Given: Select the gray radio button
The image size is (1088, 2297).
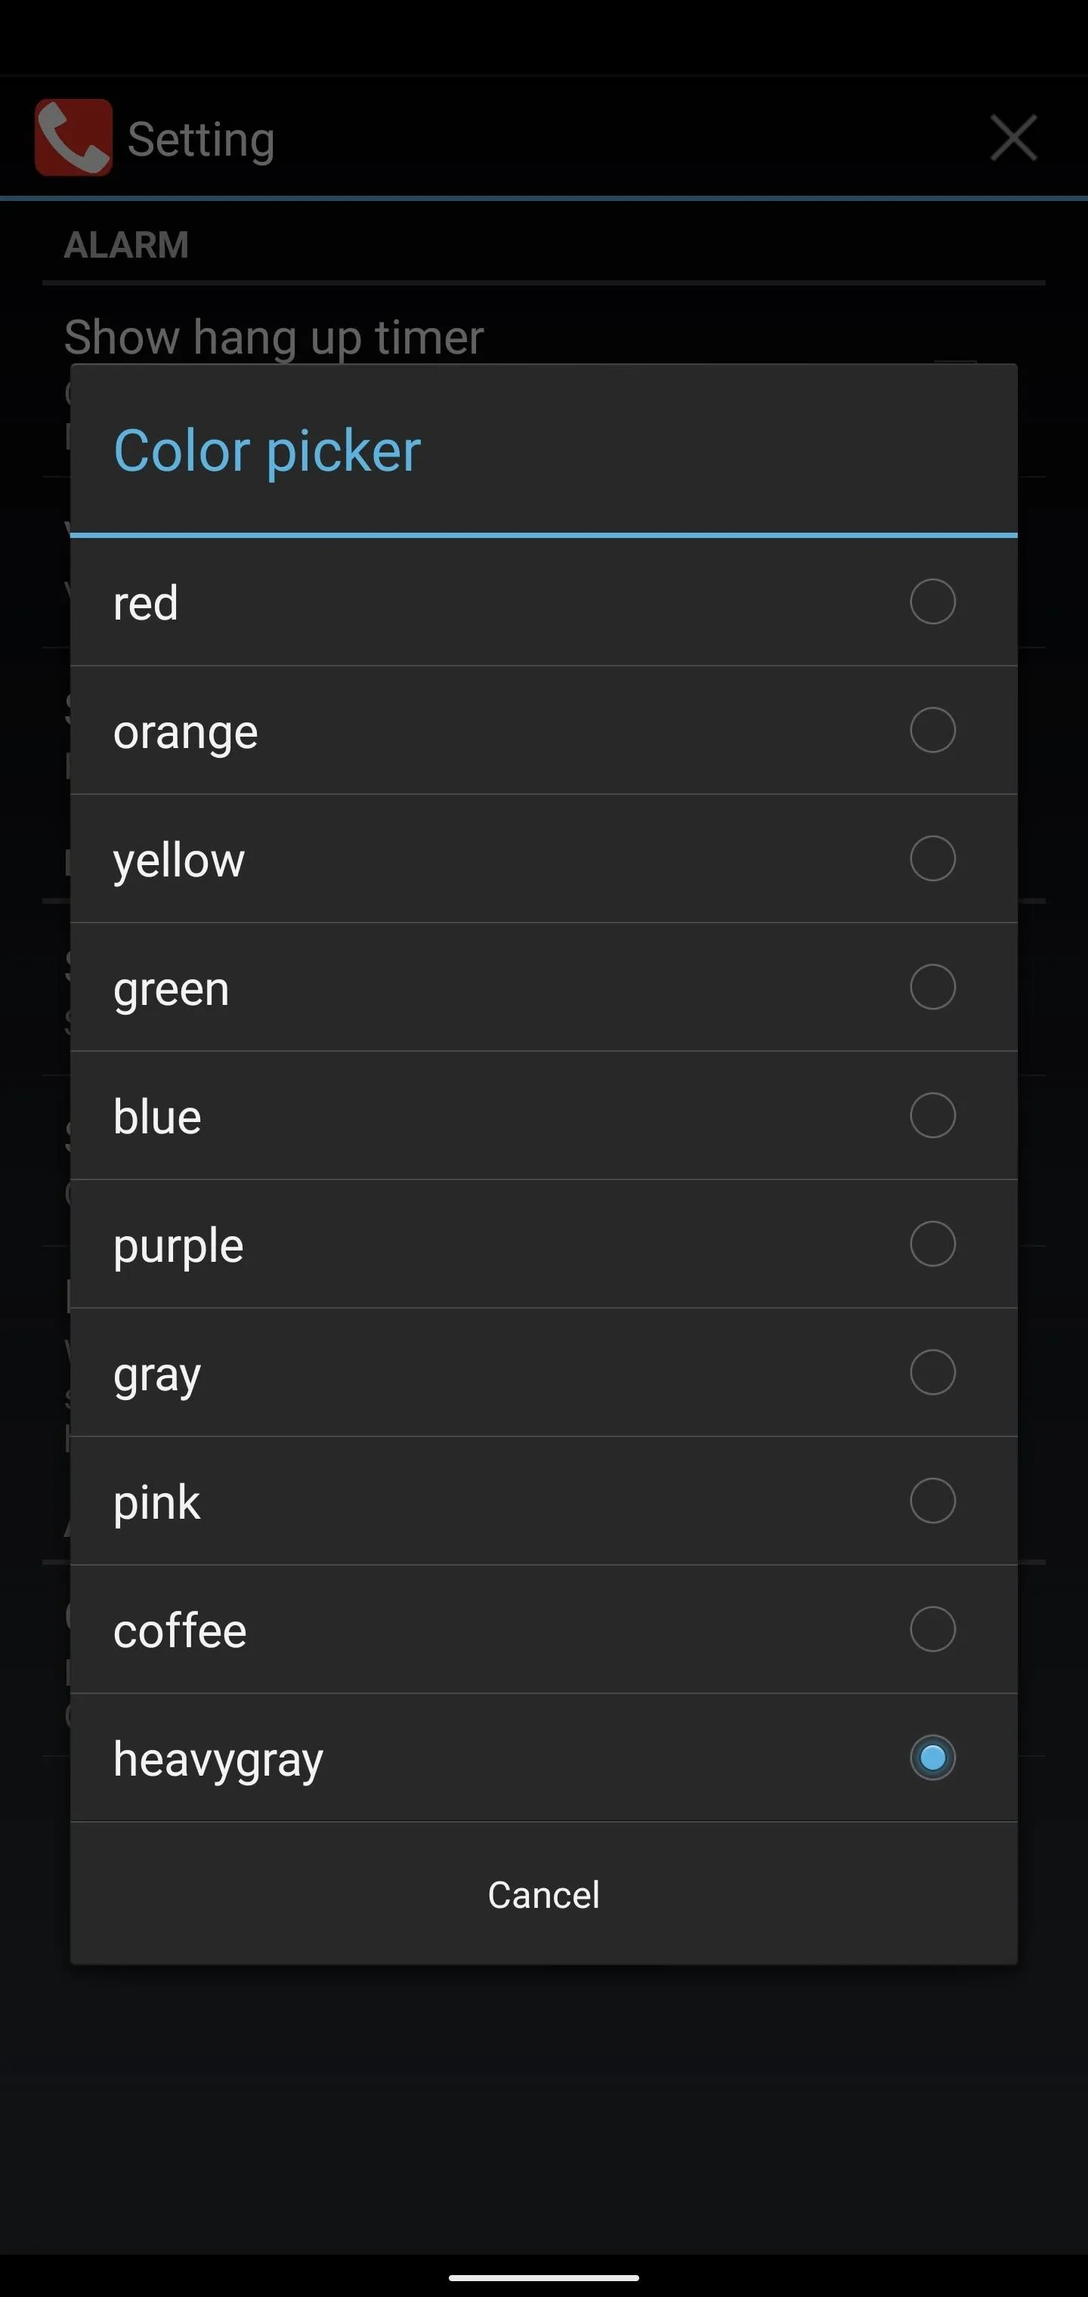Looking at the screenshot, I should [932, 1372].
